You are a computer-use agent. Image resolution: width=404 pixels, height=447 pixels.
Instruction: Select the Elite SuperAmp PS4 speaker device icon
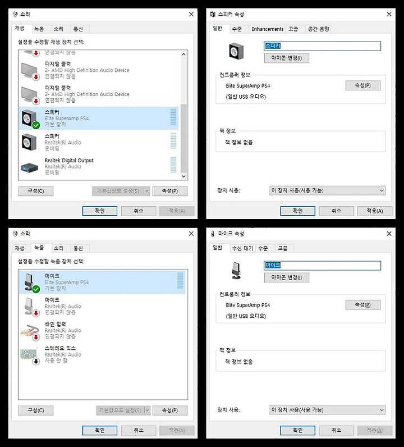point(30,119)
